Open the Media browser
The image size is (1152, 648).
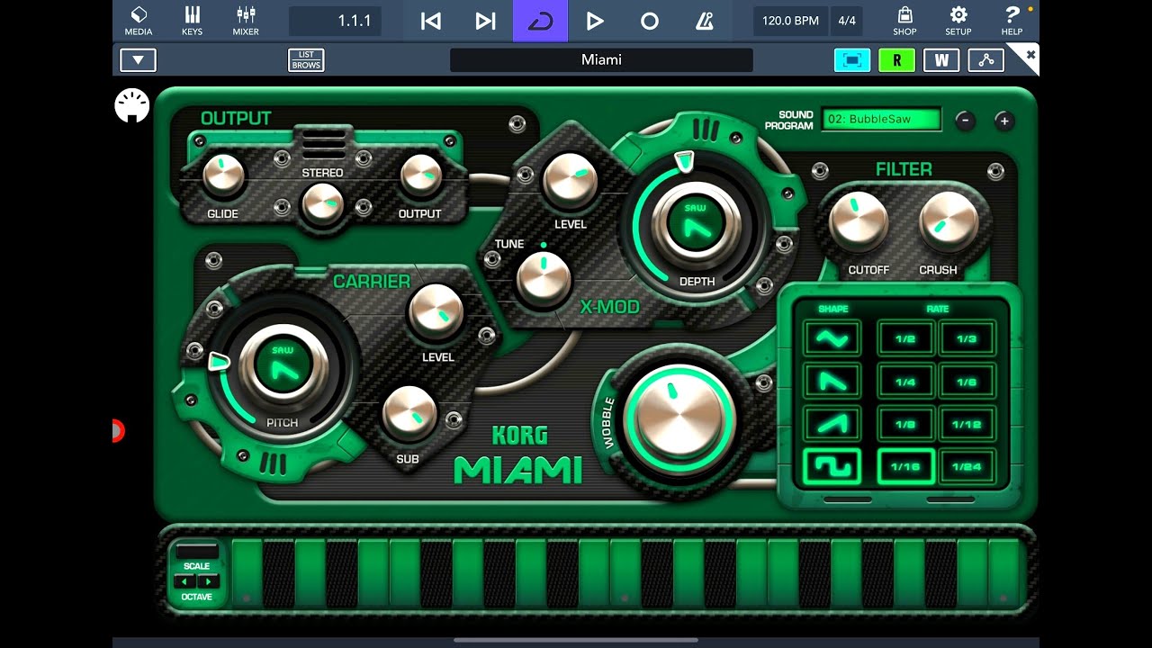click(139, 21)
